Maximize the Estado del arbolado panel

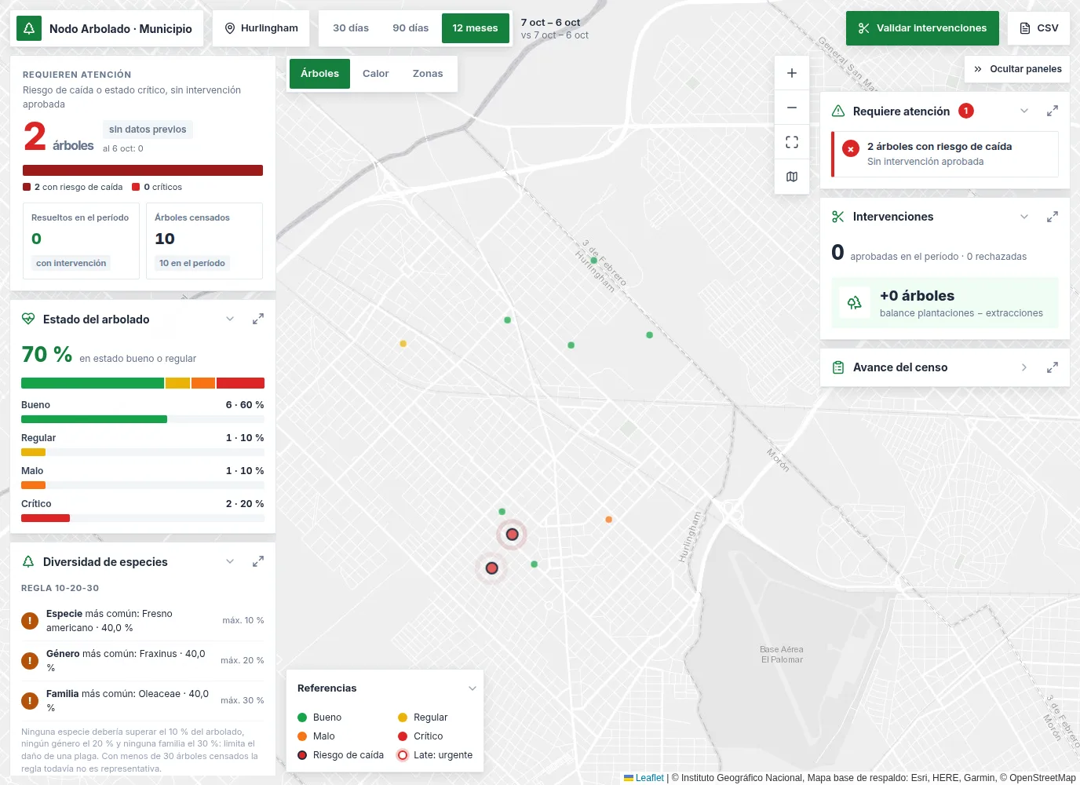(x=257, y=319)
